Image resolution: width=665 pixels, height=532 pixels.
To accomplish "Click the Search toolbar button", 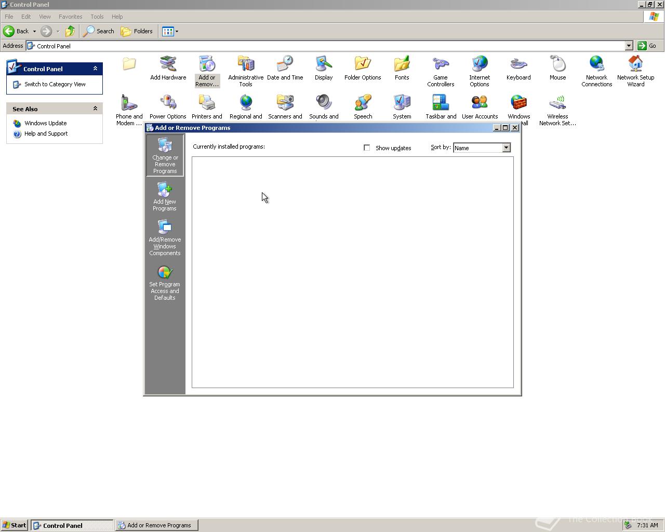I will 99,31.
